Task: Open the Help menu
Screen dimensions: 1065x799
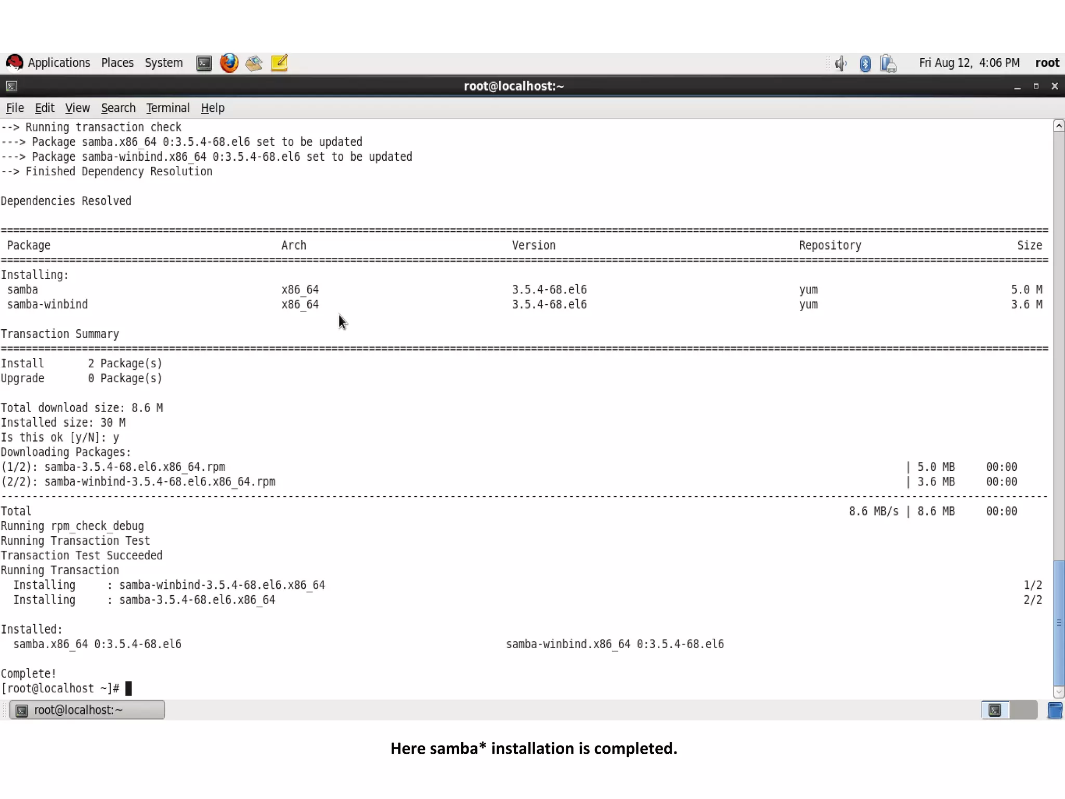Action: 213,108
